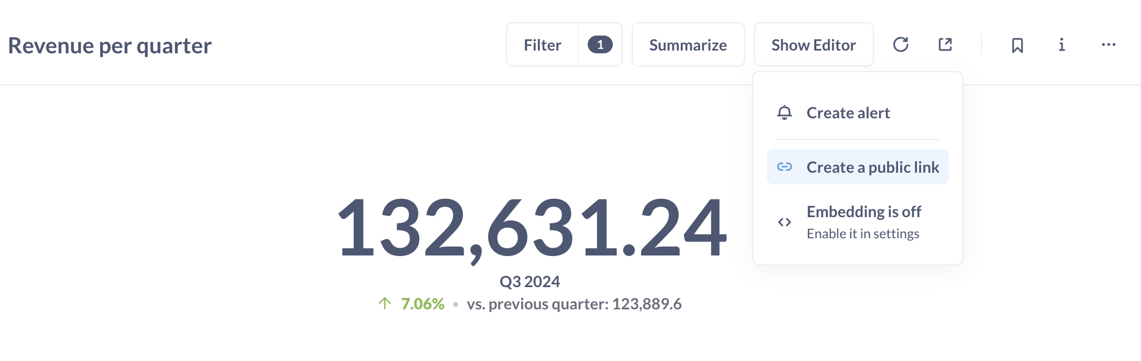This screenshot has width=1141, height=361.
Task: Click Enable it in settings text
Action: click(x=863, y=234)
